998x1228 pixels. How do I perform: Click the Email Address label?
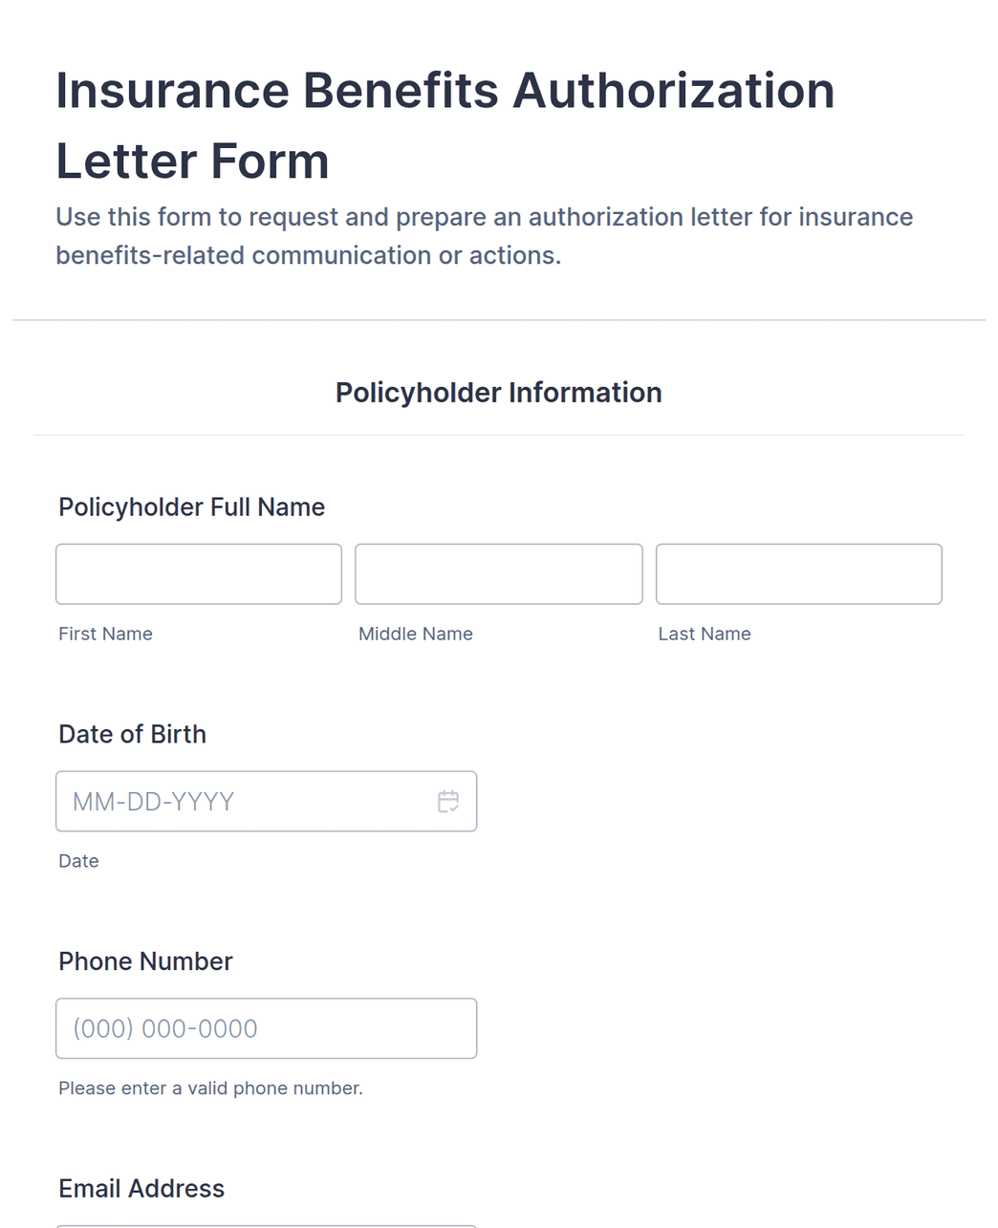[x=141, y=1188]
